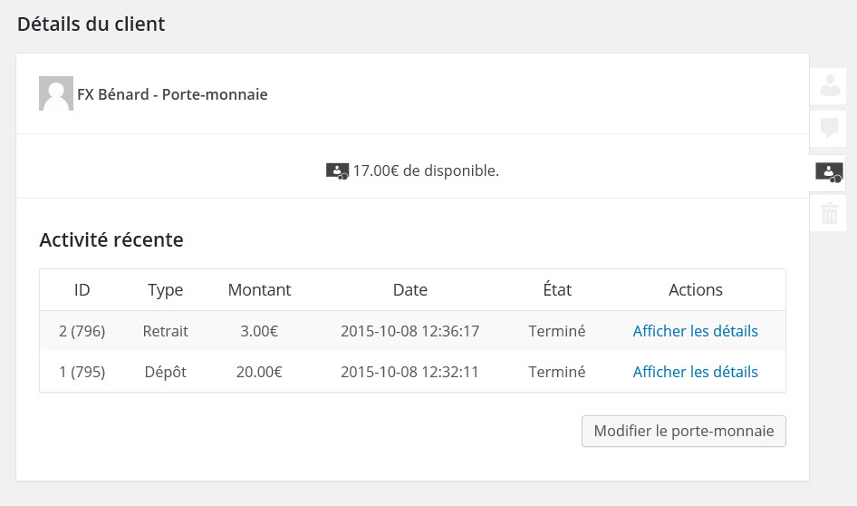Click the ID column header

[x=82, y=290]
